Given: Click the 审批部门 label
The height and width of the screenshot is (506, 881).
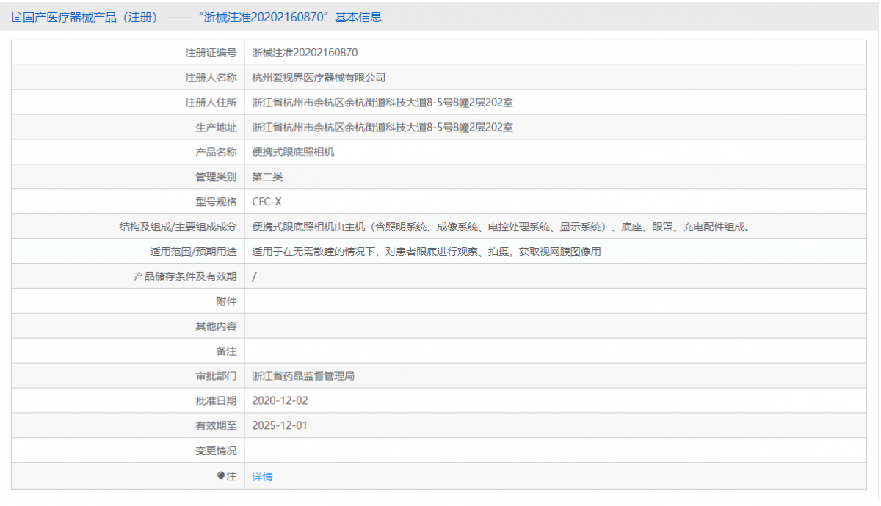Looking at the screenshot, I should tap(216, 377).
